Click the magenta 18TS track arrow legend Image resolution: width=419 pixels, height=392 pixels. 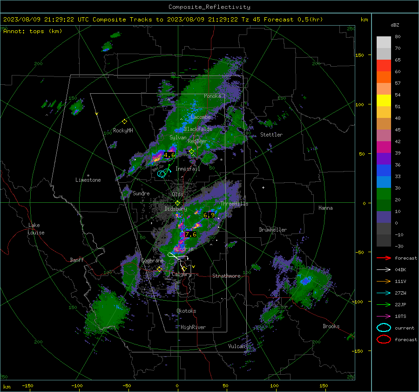384,316
